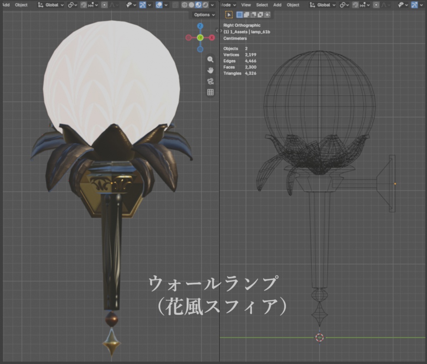Open gizmo settings arrow in left viewport
This screenshot has width=427, height=364.
(150, 5)
